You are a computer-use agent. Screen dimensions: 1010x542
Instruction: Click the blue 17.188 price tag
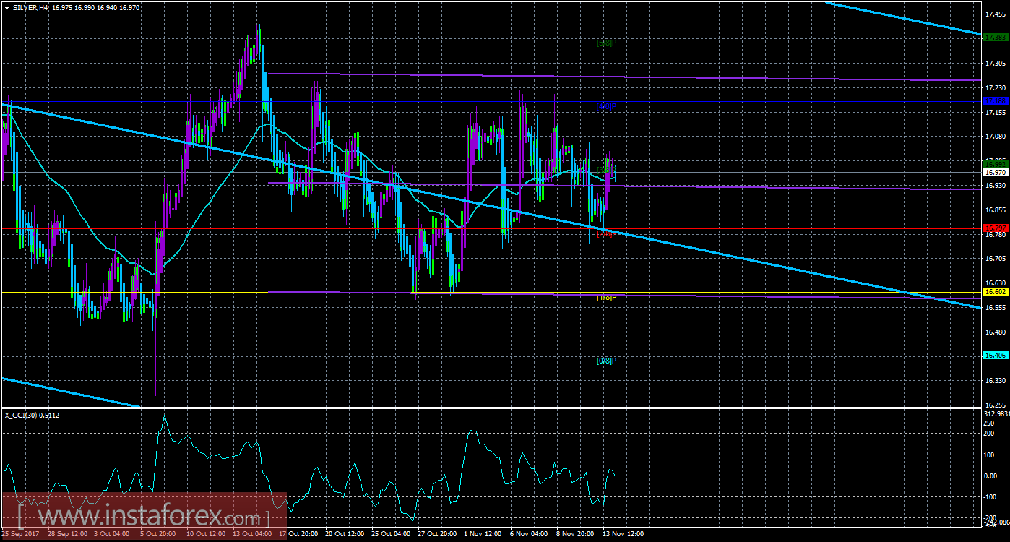coord(996,101)
